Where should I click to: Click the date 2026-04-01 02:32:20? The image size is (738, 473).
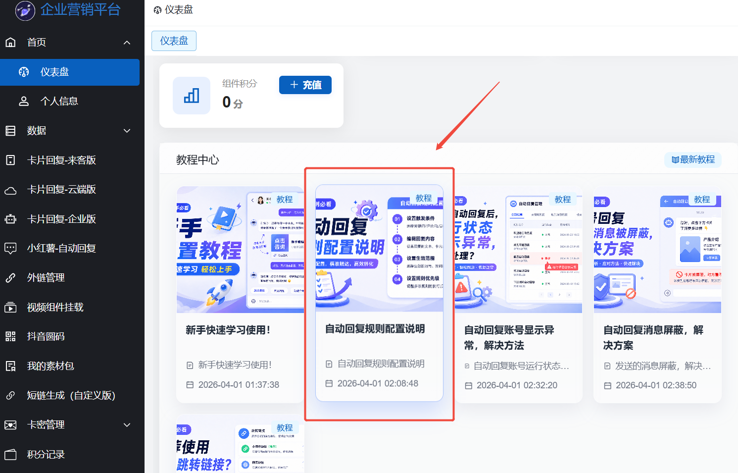(517, 385)
